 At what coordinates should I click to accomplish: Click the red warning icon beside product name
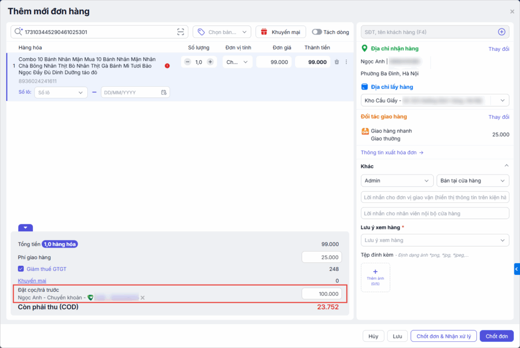coord(167,65)
